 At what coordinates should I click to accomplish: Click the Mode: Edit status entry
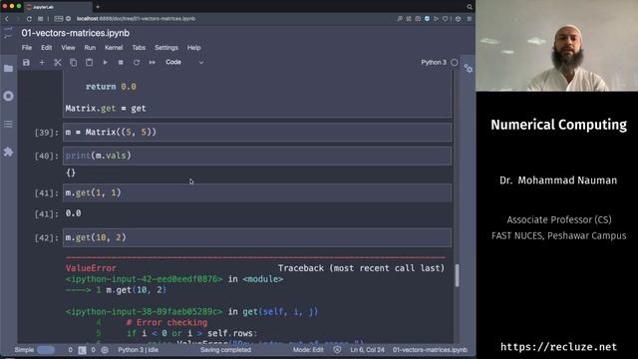pyautogui.click(x=308, y=350)
